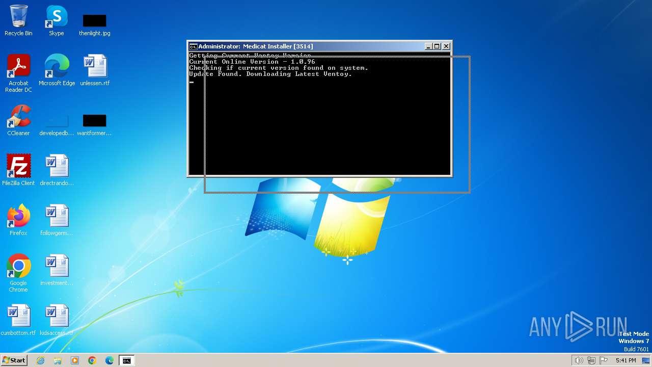
Task: Select the kidsaccess.rtf document icon
Action: click(x=57, y=320)
